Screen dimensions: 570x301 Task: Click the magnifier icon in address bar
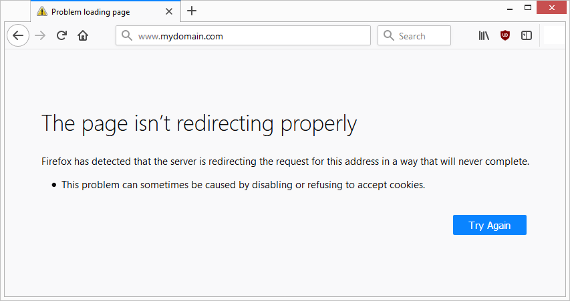[127, 36]
